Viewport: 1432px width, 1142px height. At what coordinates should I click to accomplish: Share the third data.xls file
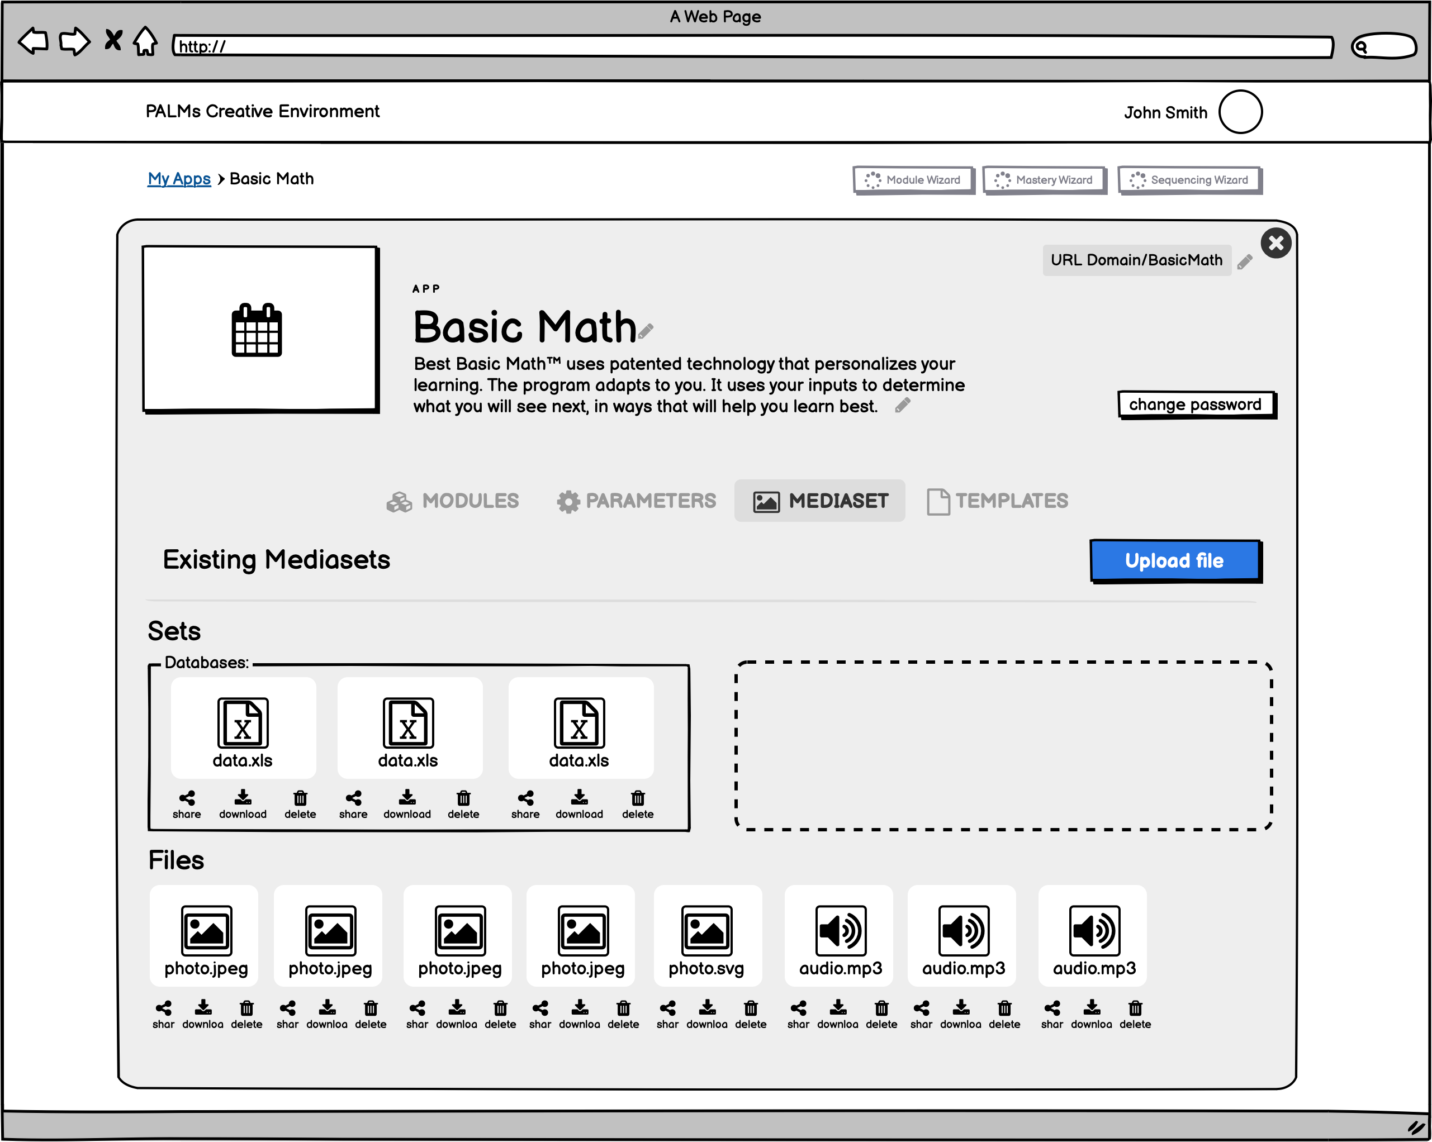[x=525, y=805]
